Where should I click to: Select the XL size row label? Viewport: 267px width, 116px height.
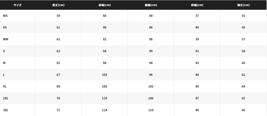pyautogui.click(x=5, y=86)
